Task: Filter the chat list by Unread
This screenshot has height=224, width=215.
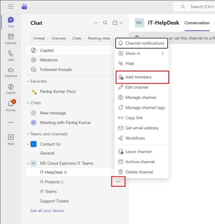Action: (39, 38)
